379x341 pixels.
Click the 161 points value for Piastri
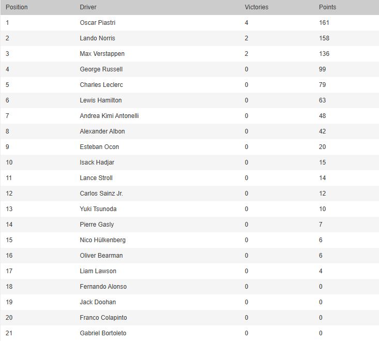pos(324,23)
